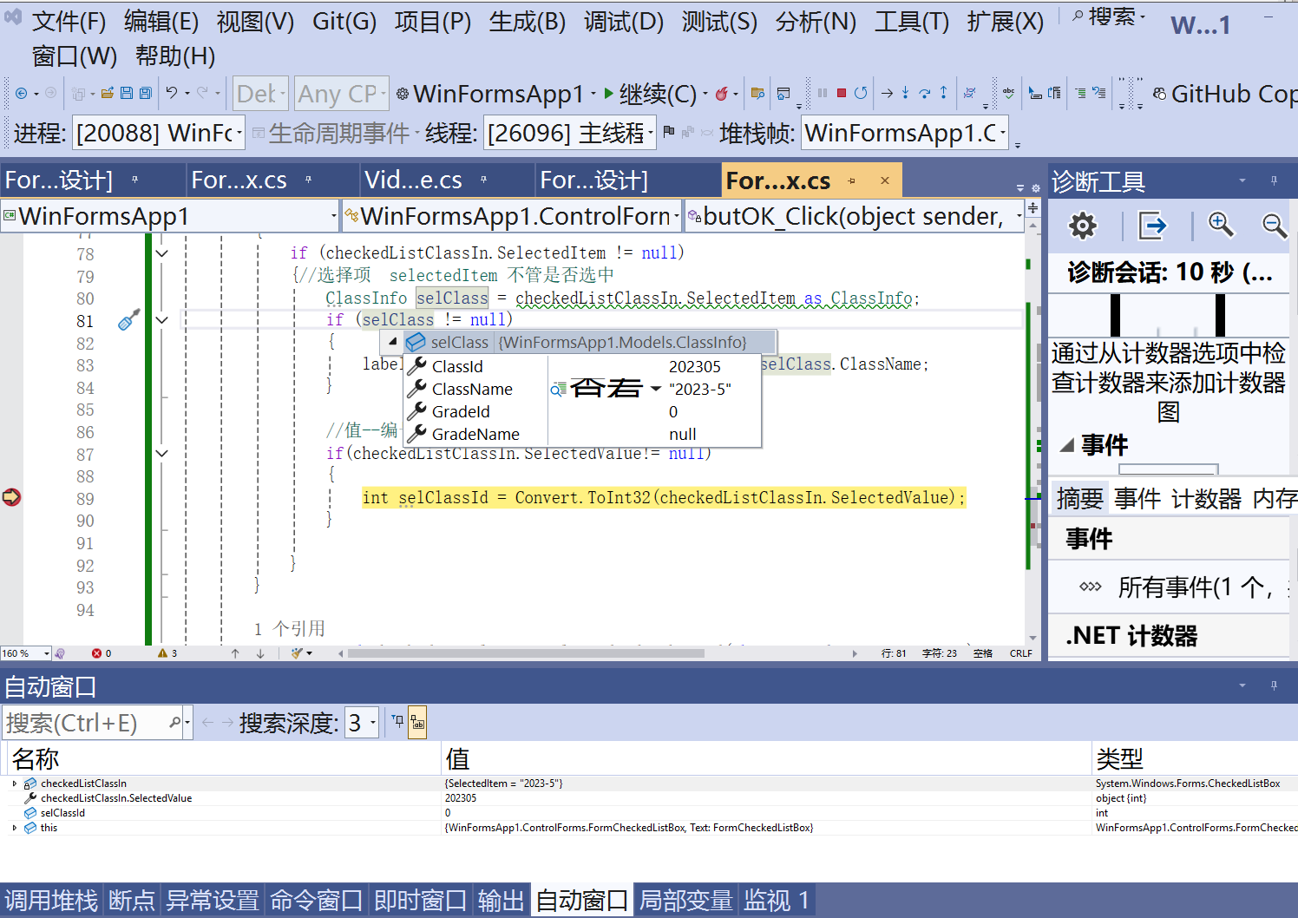Open the 调试(D) menu

[x=624, y=22]
